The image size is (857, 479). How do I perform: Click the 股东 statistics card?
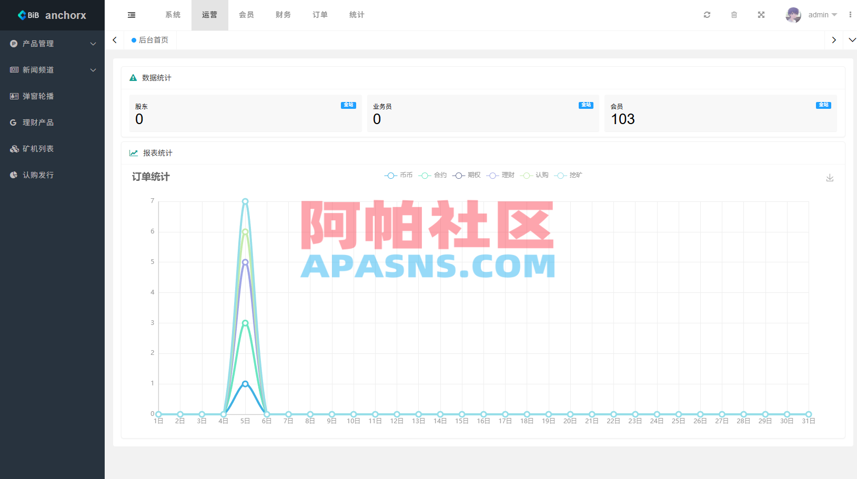point(245,113)
